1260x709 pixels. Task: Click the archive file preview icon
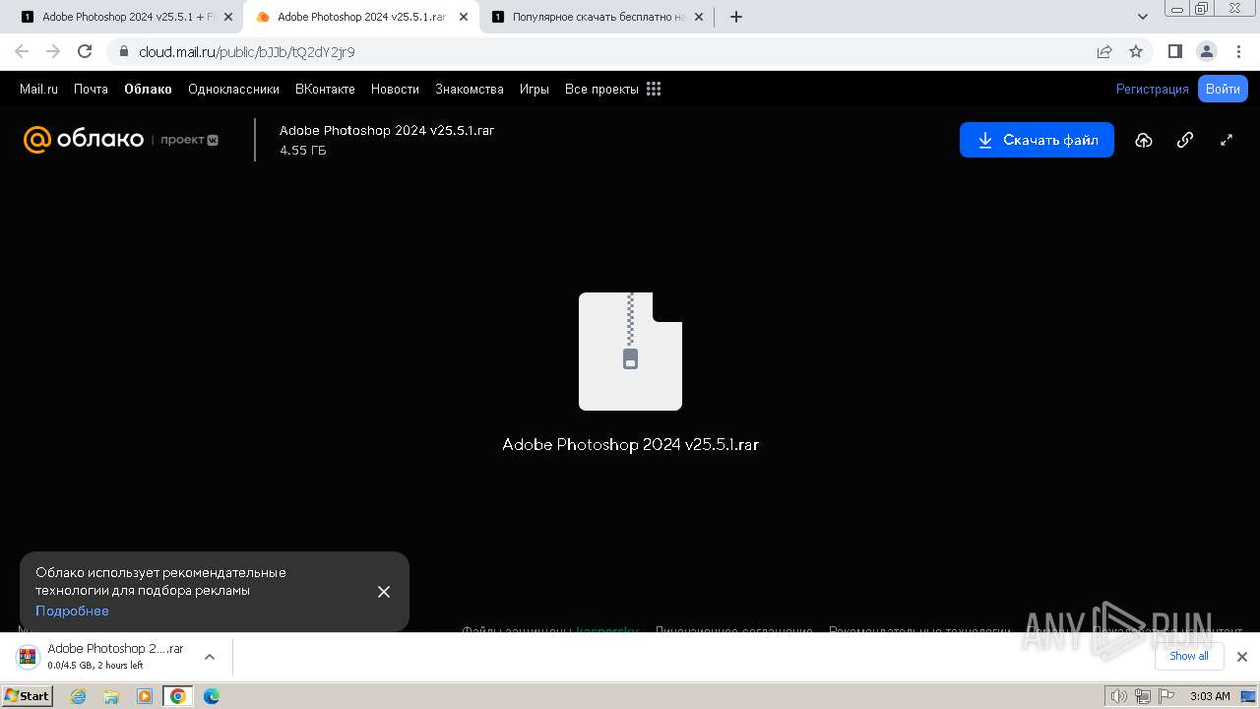pyautogui.click(x=630, y=352)
